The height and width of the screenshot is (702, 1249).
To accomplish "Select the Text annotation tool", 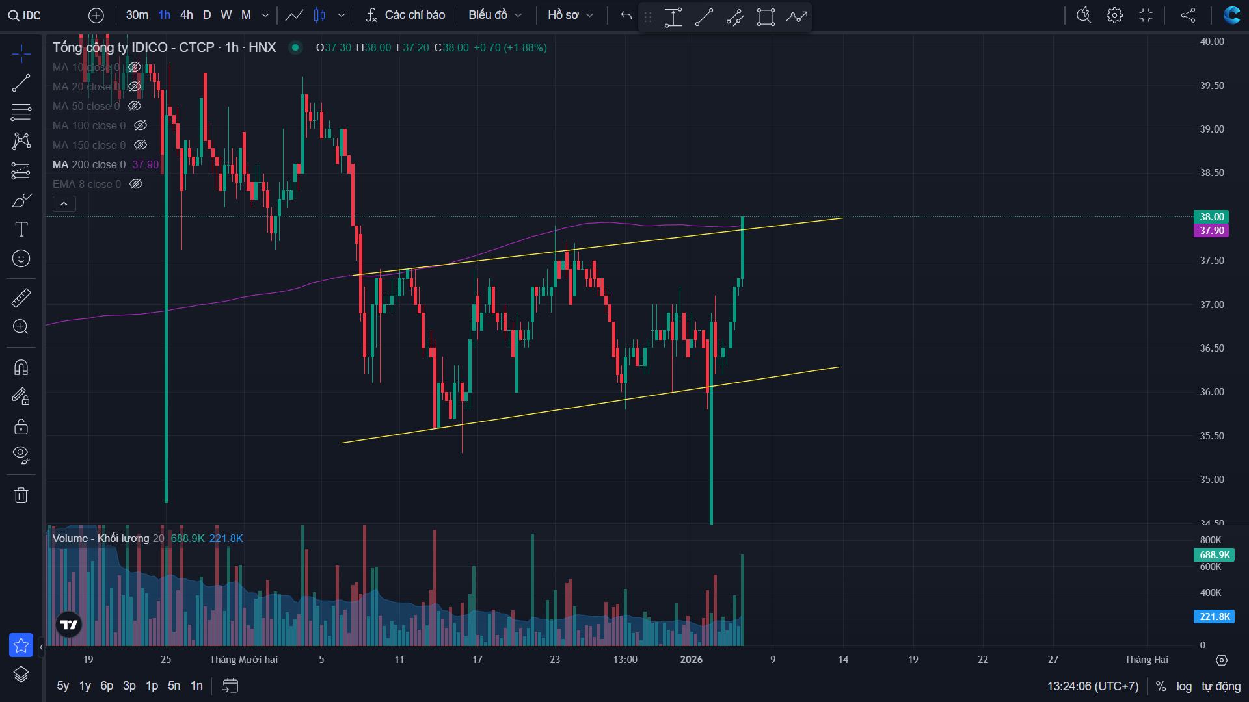I will (x=21, y=229).
